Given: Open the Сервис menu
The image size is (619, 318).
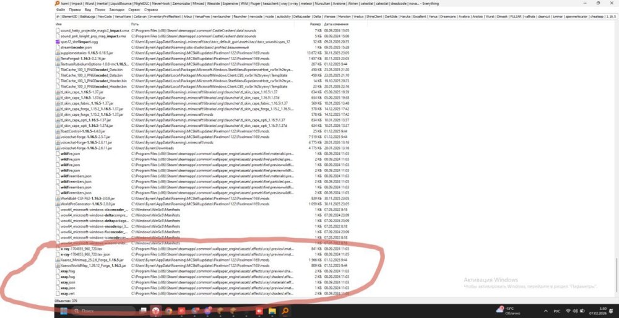Looking at the screenshot, I should click(134, 9).
